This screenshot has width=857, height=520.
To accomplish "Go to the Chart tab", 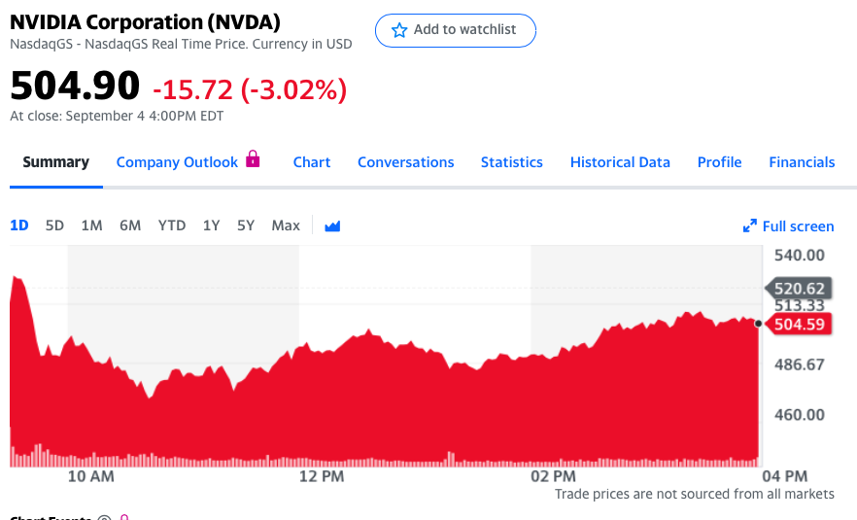I will (312, 162).
